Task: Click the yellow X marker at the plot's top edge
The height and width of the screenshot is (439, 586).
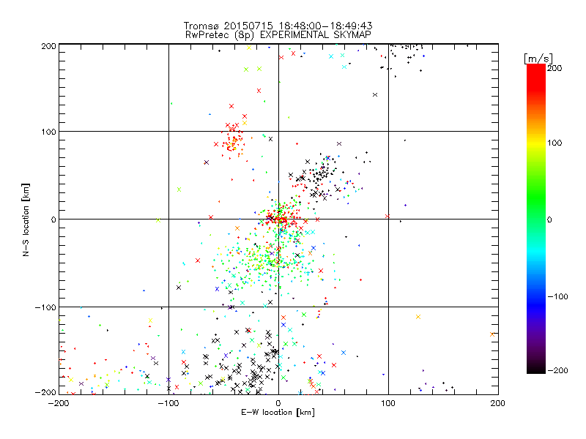Action: (x=249, y=48)
